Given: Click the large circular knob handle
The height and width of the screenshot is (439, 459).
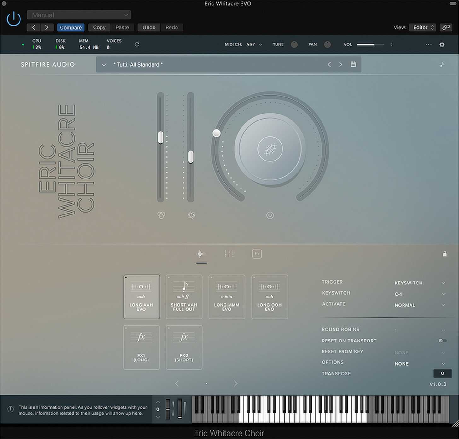Looking at the screenshot, I should [x=217, y=133].
